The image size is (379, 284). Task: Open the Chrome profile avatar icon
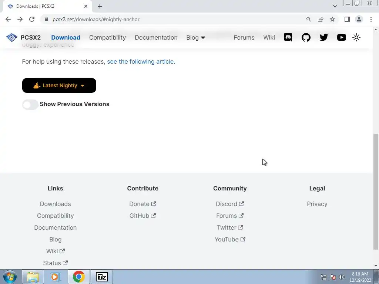coord(359,19)
